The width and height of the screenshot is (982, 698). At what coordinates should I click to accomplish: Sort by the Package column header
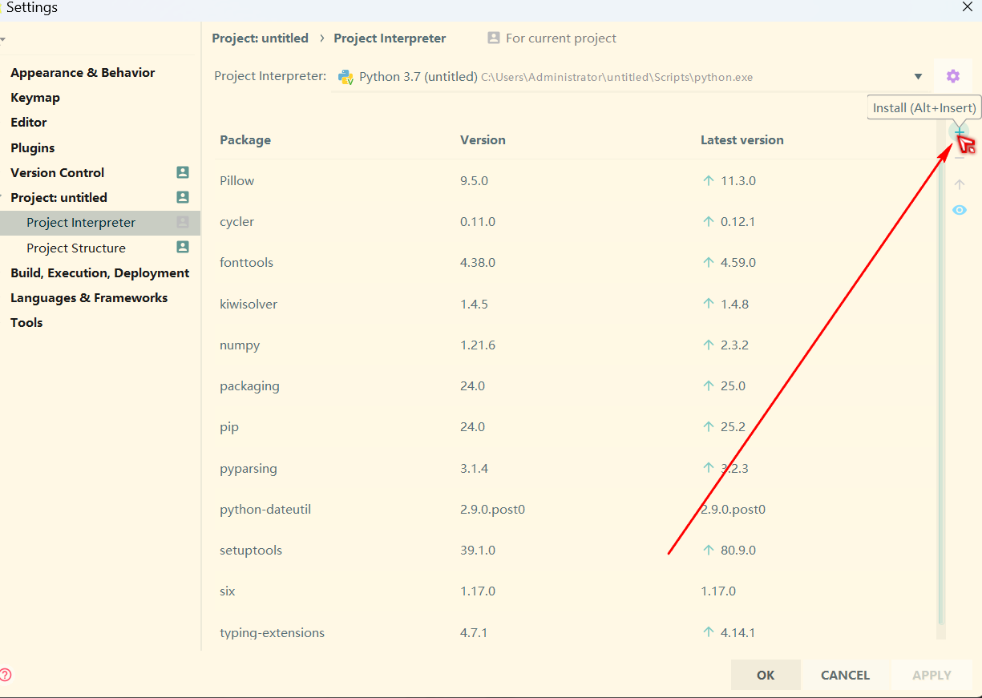click(245, 139)
